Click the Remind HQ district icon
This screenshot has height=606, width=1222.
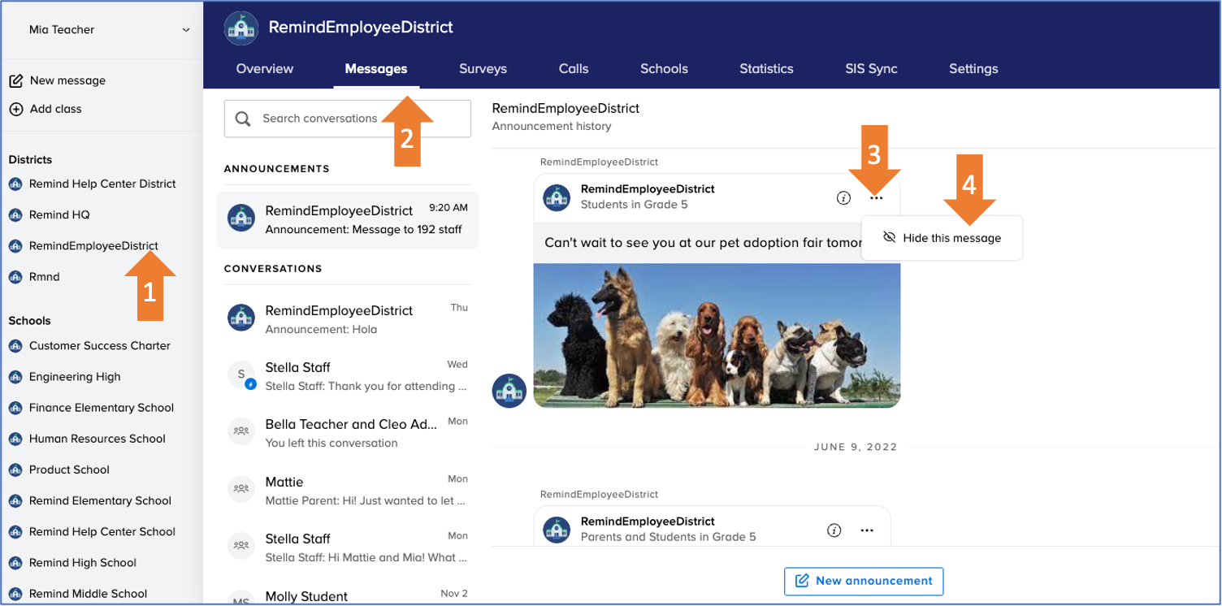15,215
